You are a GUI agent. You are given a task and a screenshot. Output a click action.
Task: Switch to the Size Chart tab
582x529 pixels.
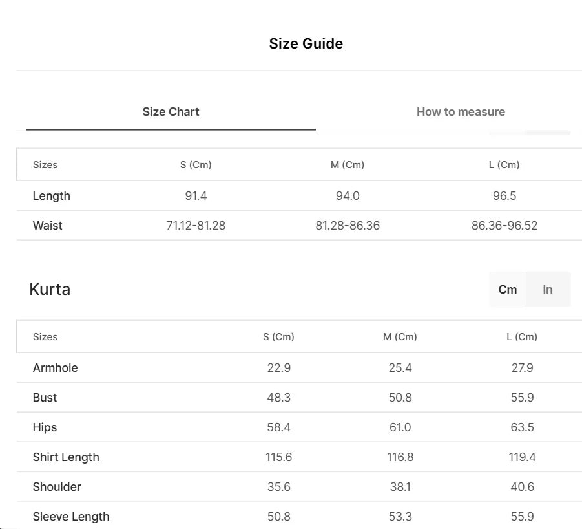(171, 112)
